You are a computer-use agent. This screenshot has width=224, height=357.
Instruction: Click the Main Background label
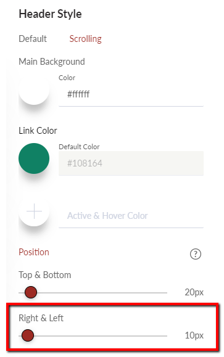coord(52,62)
